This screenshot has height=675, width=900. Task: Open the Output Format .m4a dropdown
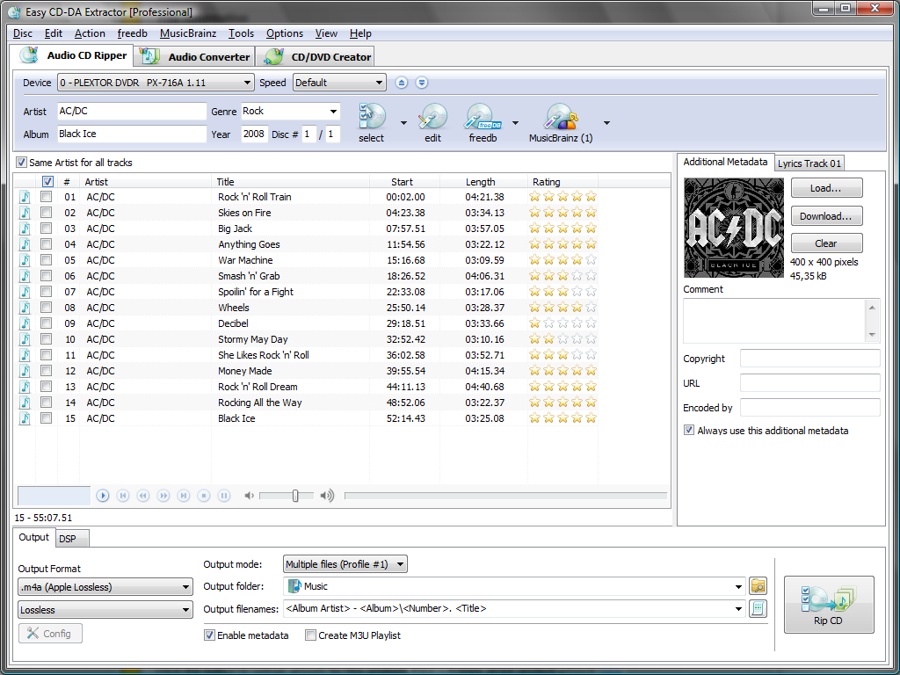click(105, 587)
